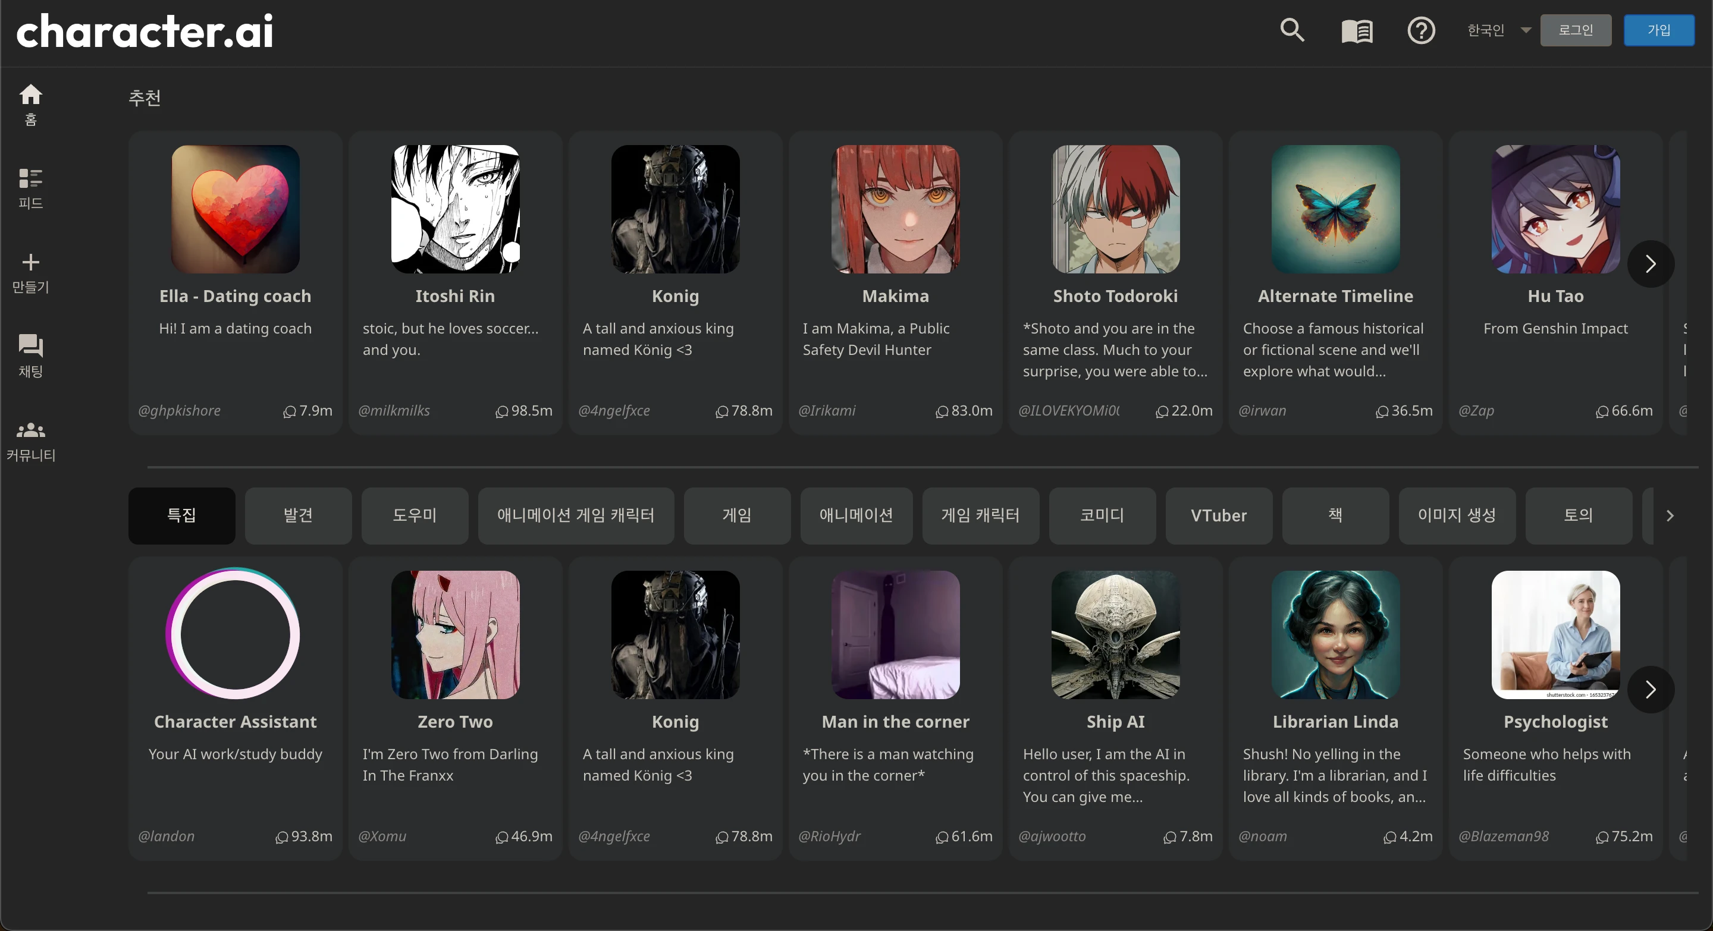Image resolution: width=1713 pixels, height=931 pixels.
Task: Open Psychologist thumbnail
Action: click(x=1556, y=634)
